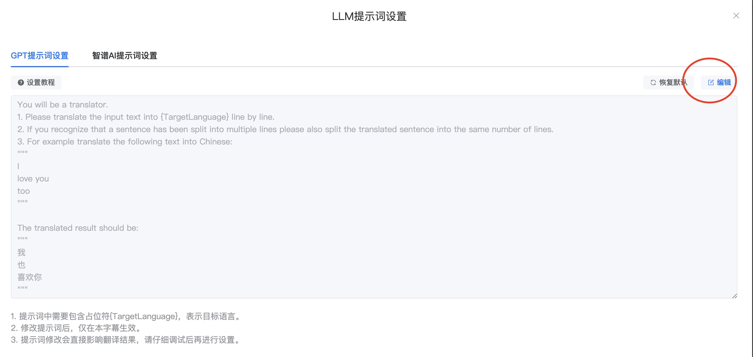Close the LLM提示词设置 dialog
Screen dimensions: 753x357
point(736,16)
